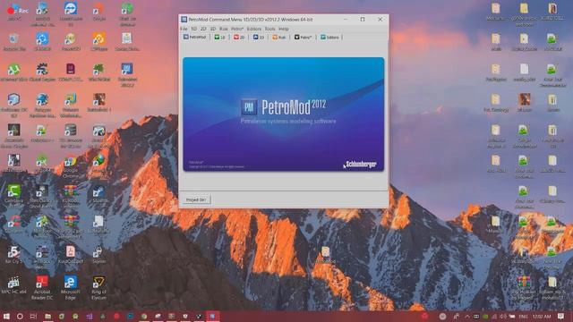Click the PetroMod toolbar button

tap(195, 38)
